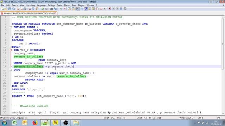
Task: Open the Settings menu
Action: pyautogui.click(x=51, y=5)
